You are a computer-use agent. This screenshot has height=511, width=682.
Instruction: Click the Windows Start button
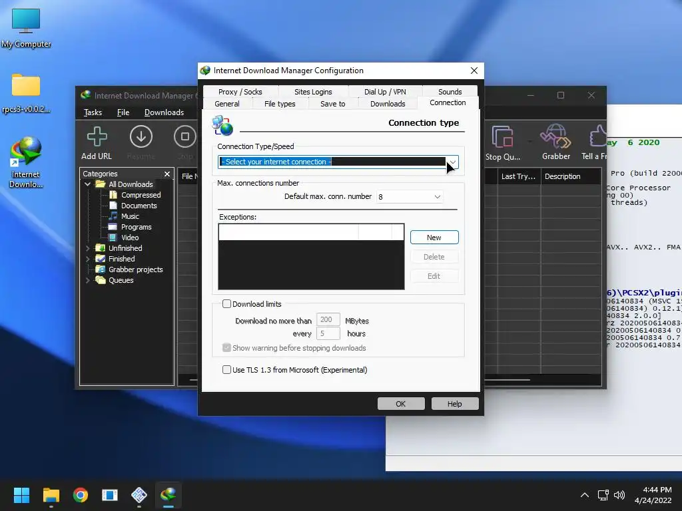coord(21,495)
